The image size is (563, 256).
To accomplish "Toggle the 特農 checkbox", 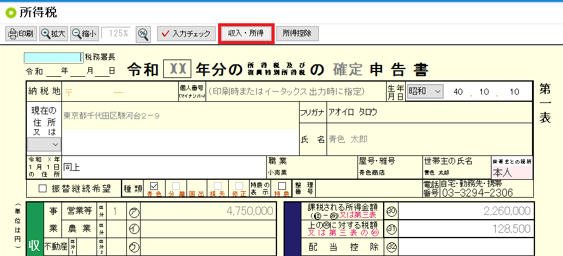I will point(282,186).
